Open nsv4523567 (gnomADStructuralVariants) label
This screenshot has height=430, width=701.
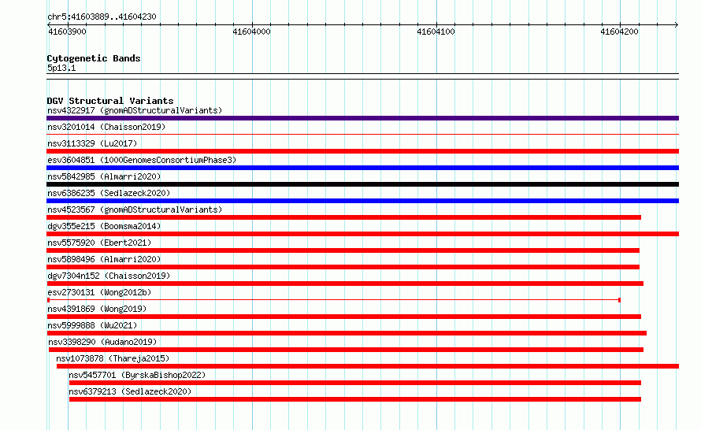pos(135,209)
